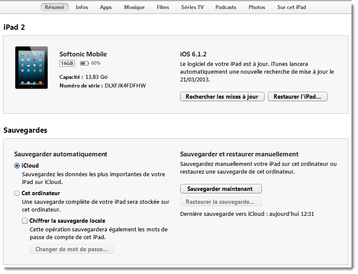This screenshot has width=358, height=274.
Task: Click Sauvegarder maintenant button
Action: [x=221, y=189]
